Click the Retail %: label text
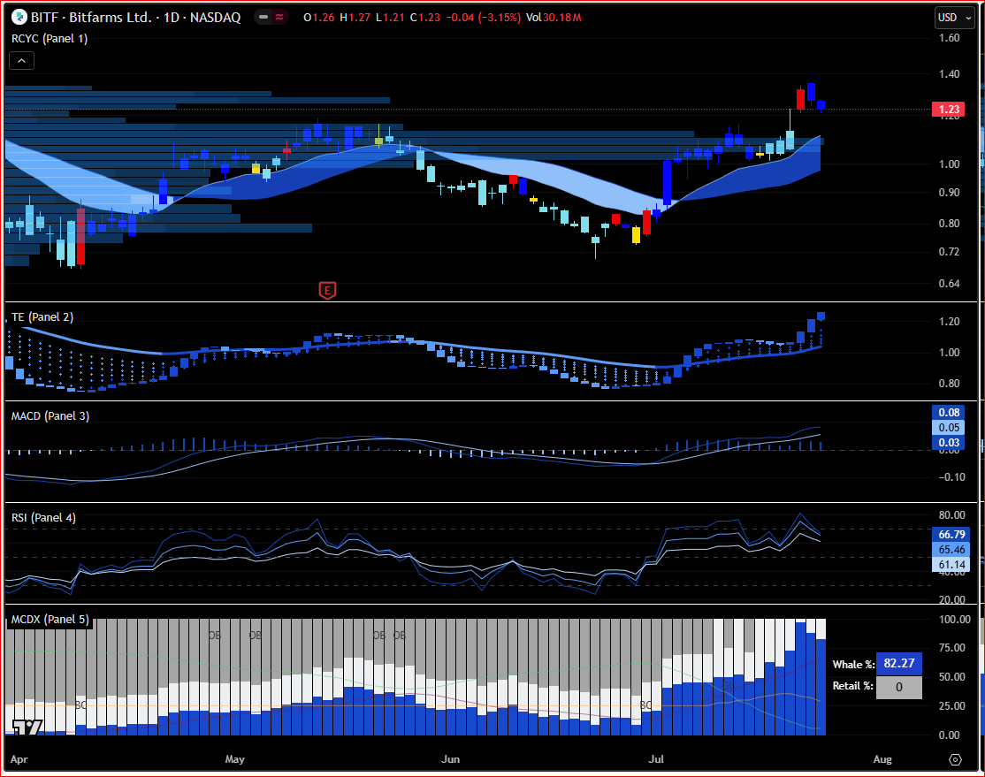985x777 pixels. [853, 686]
